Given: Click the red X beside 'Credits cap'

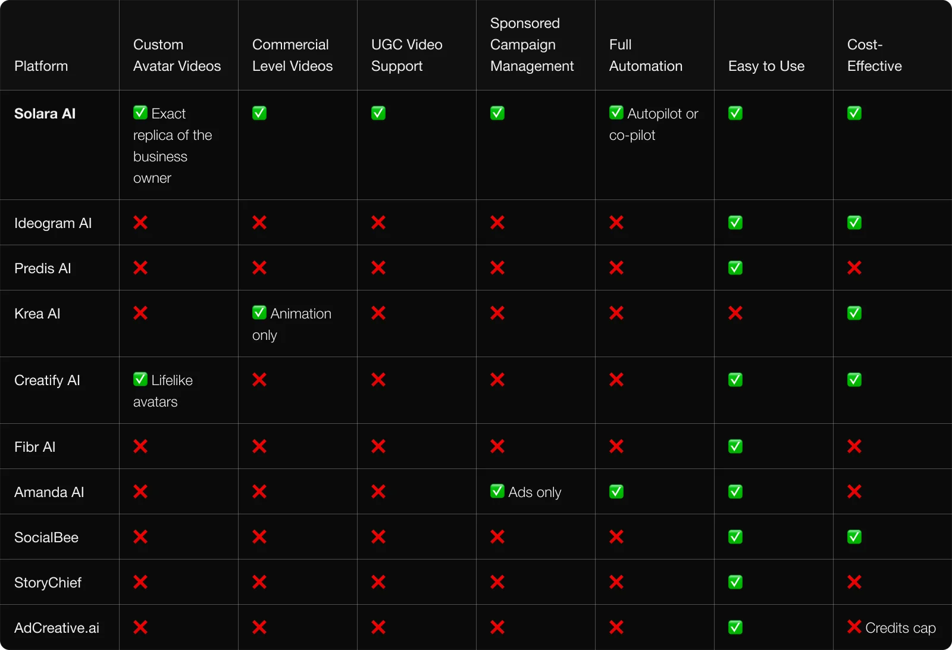Looking at the screenshot, I should click(x=854, y=627).
